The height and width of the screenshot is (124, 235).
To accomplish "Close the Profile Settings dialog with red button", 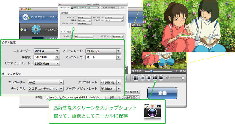I will tap(60, 4).
